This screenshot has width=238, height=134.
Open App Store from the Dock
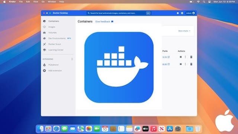(x=170, y=129)
